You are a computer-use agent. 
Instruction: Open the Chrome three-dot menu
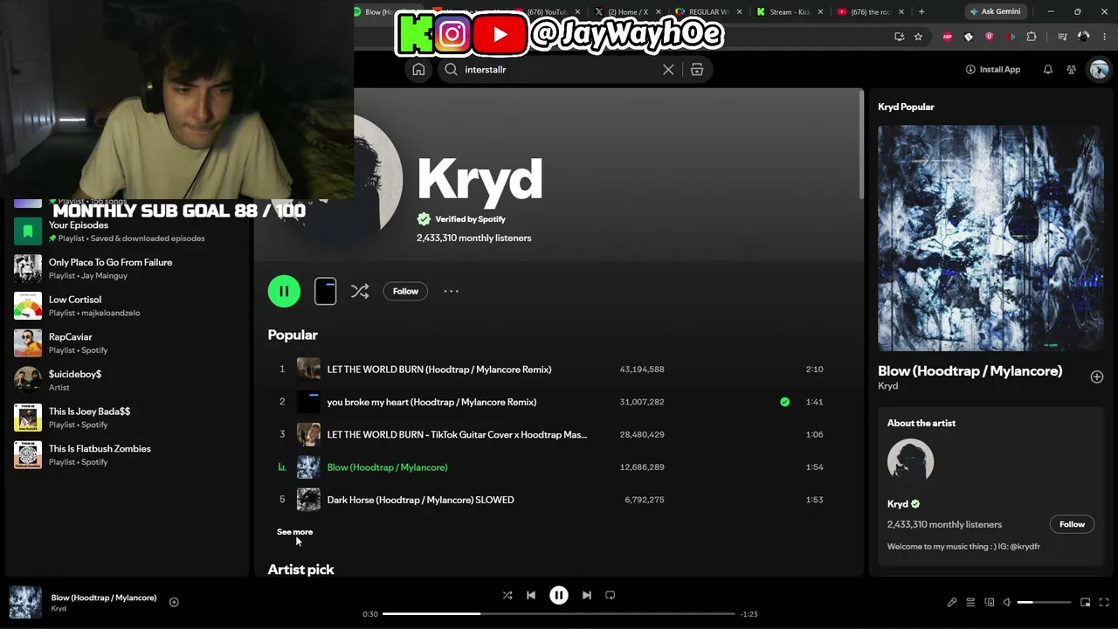click(1105, 37)
